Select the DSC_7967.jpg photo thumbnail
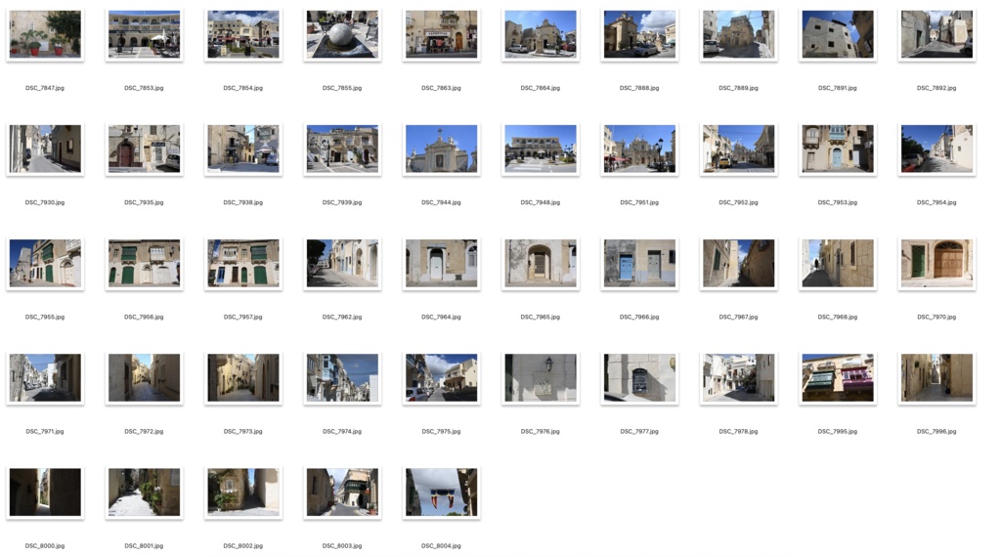Screen dimensions: 1001x557 pyautogui.click(x=739, y=263)
